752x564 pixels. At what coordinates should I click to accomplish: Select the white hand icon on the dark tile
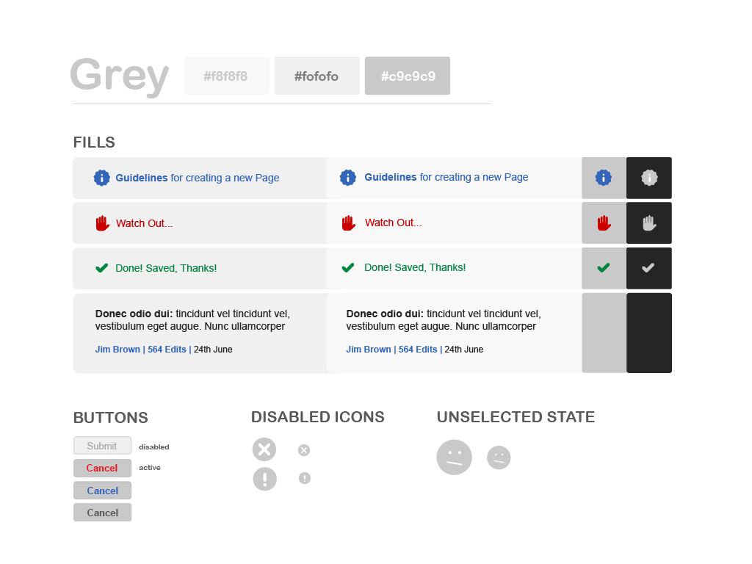(649, 223)
